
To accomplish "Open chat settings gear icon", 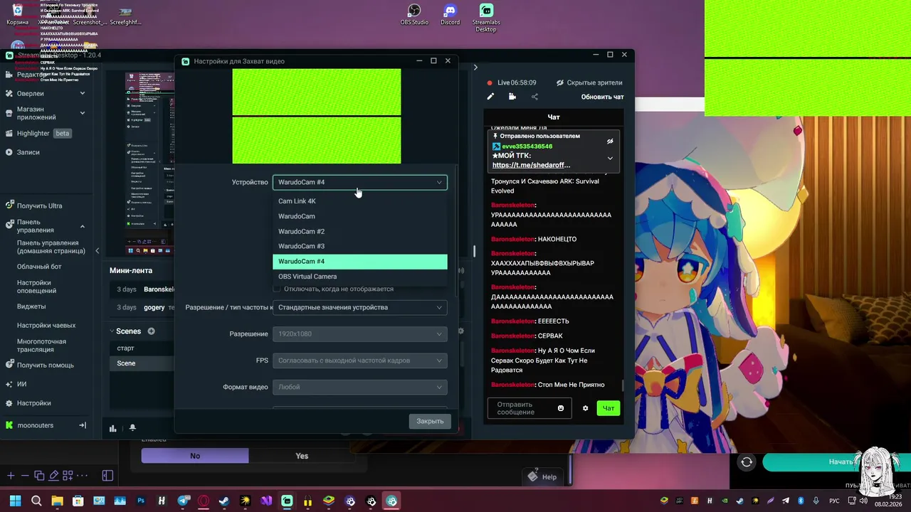I will click(586, 408).
